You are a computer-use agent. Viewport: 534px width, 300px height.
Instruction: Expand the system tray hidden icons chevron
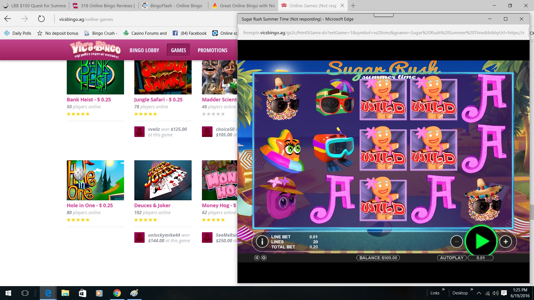click(x=479, y=293)
